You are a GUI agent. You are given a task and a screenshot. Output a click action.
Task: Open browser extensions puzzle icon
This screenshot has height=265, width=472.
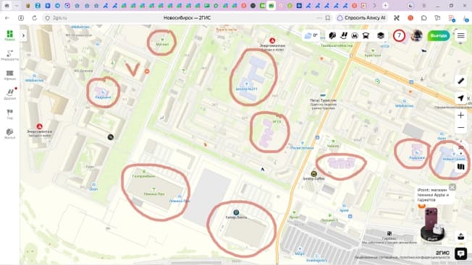coord(423,18)
